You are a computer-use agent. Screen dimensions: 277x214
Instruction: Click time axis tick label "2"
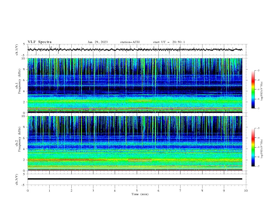(71, 191)
